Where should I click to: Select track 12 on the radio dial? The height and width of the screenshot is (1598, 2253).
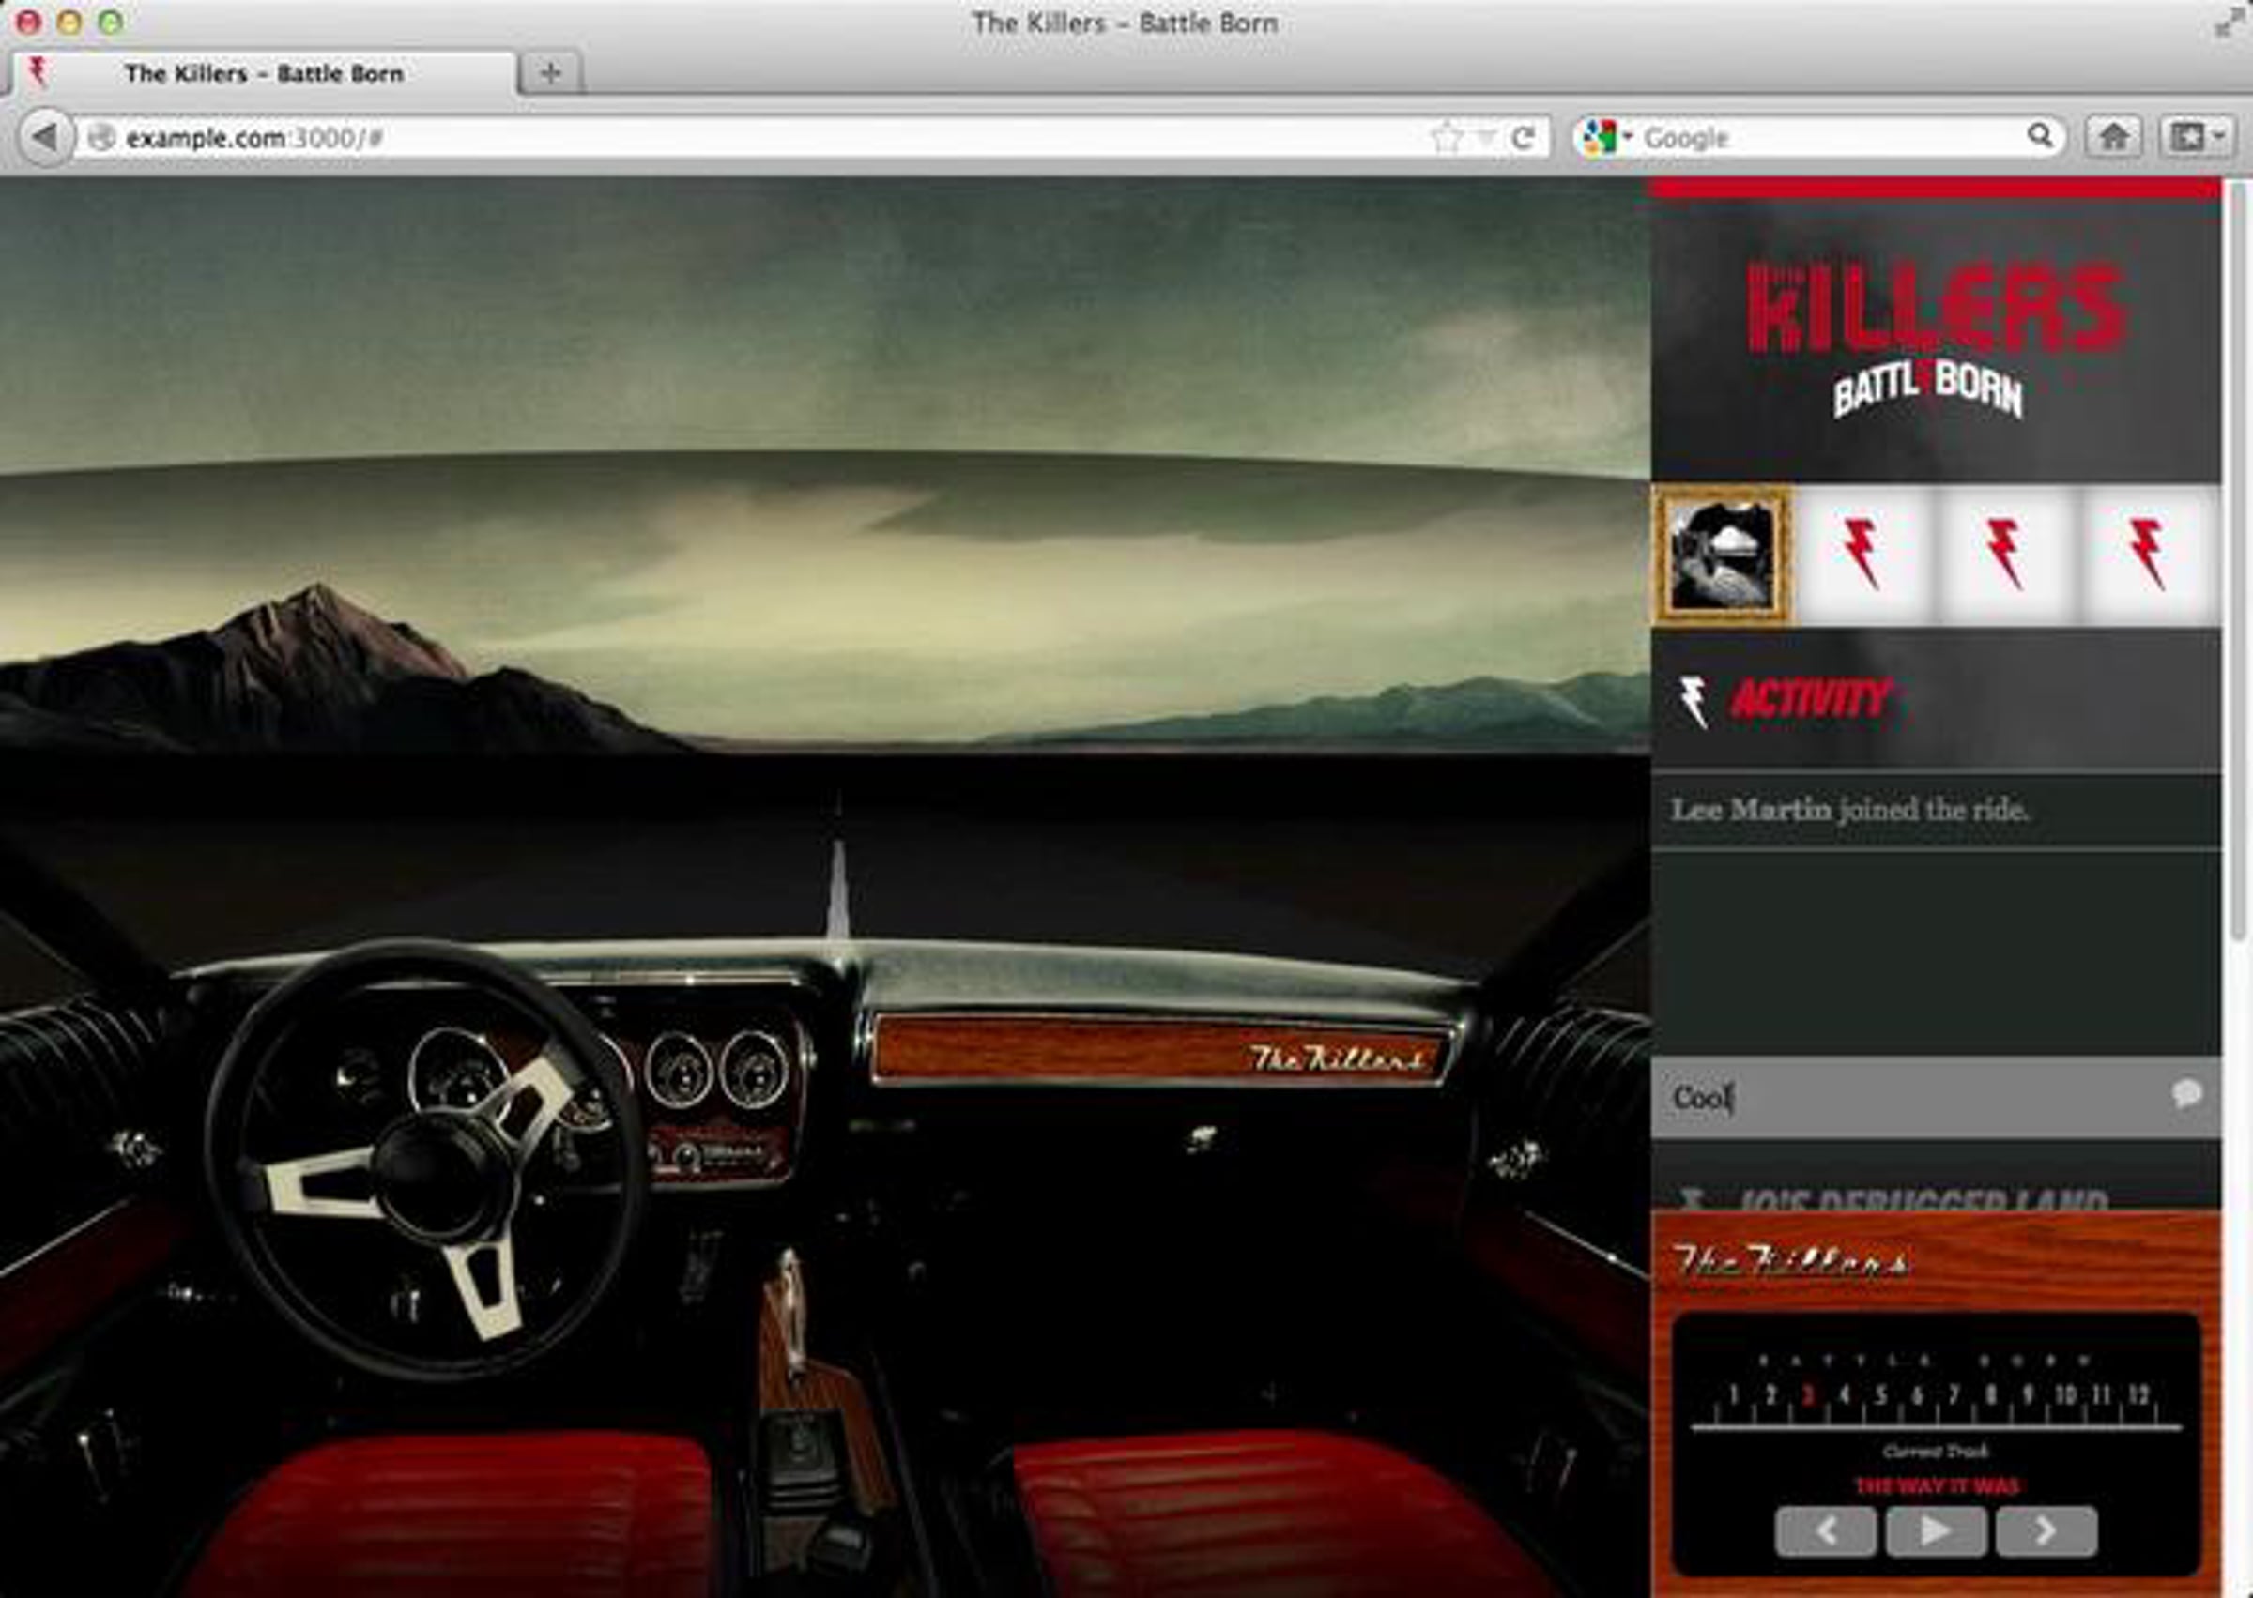click(2138, 1395)
